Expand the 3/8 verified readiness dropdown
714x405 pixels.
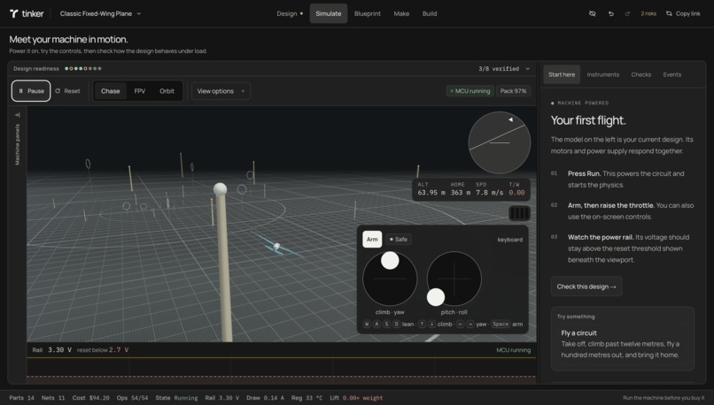[504, 69]
